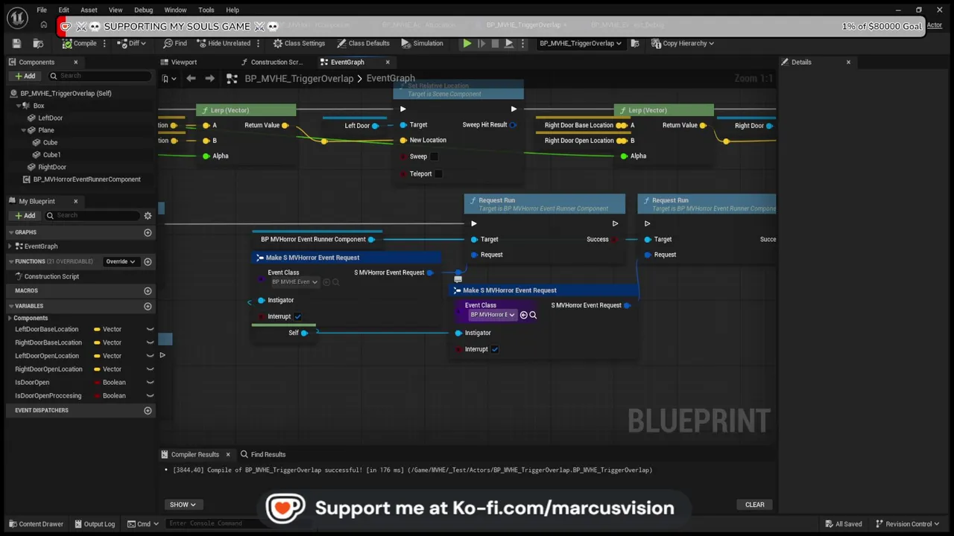Screen dimensions: 954x536
Task: Start Simulation from the toolbar
Action: [422, 43]
